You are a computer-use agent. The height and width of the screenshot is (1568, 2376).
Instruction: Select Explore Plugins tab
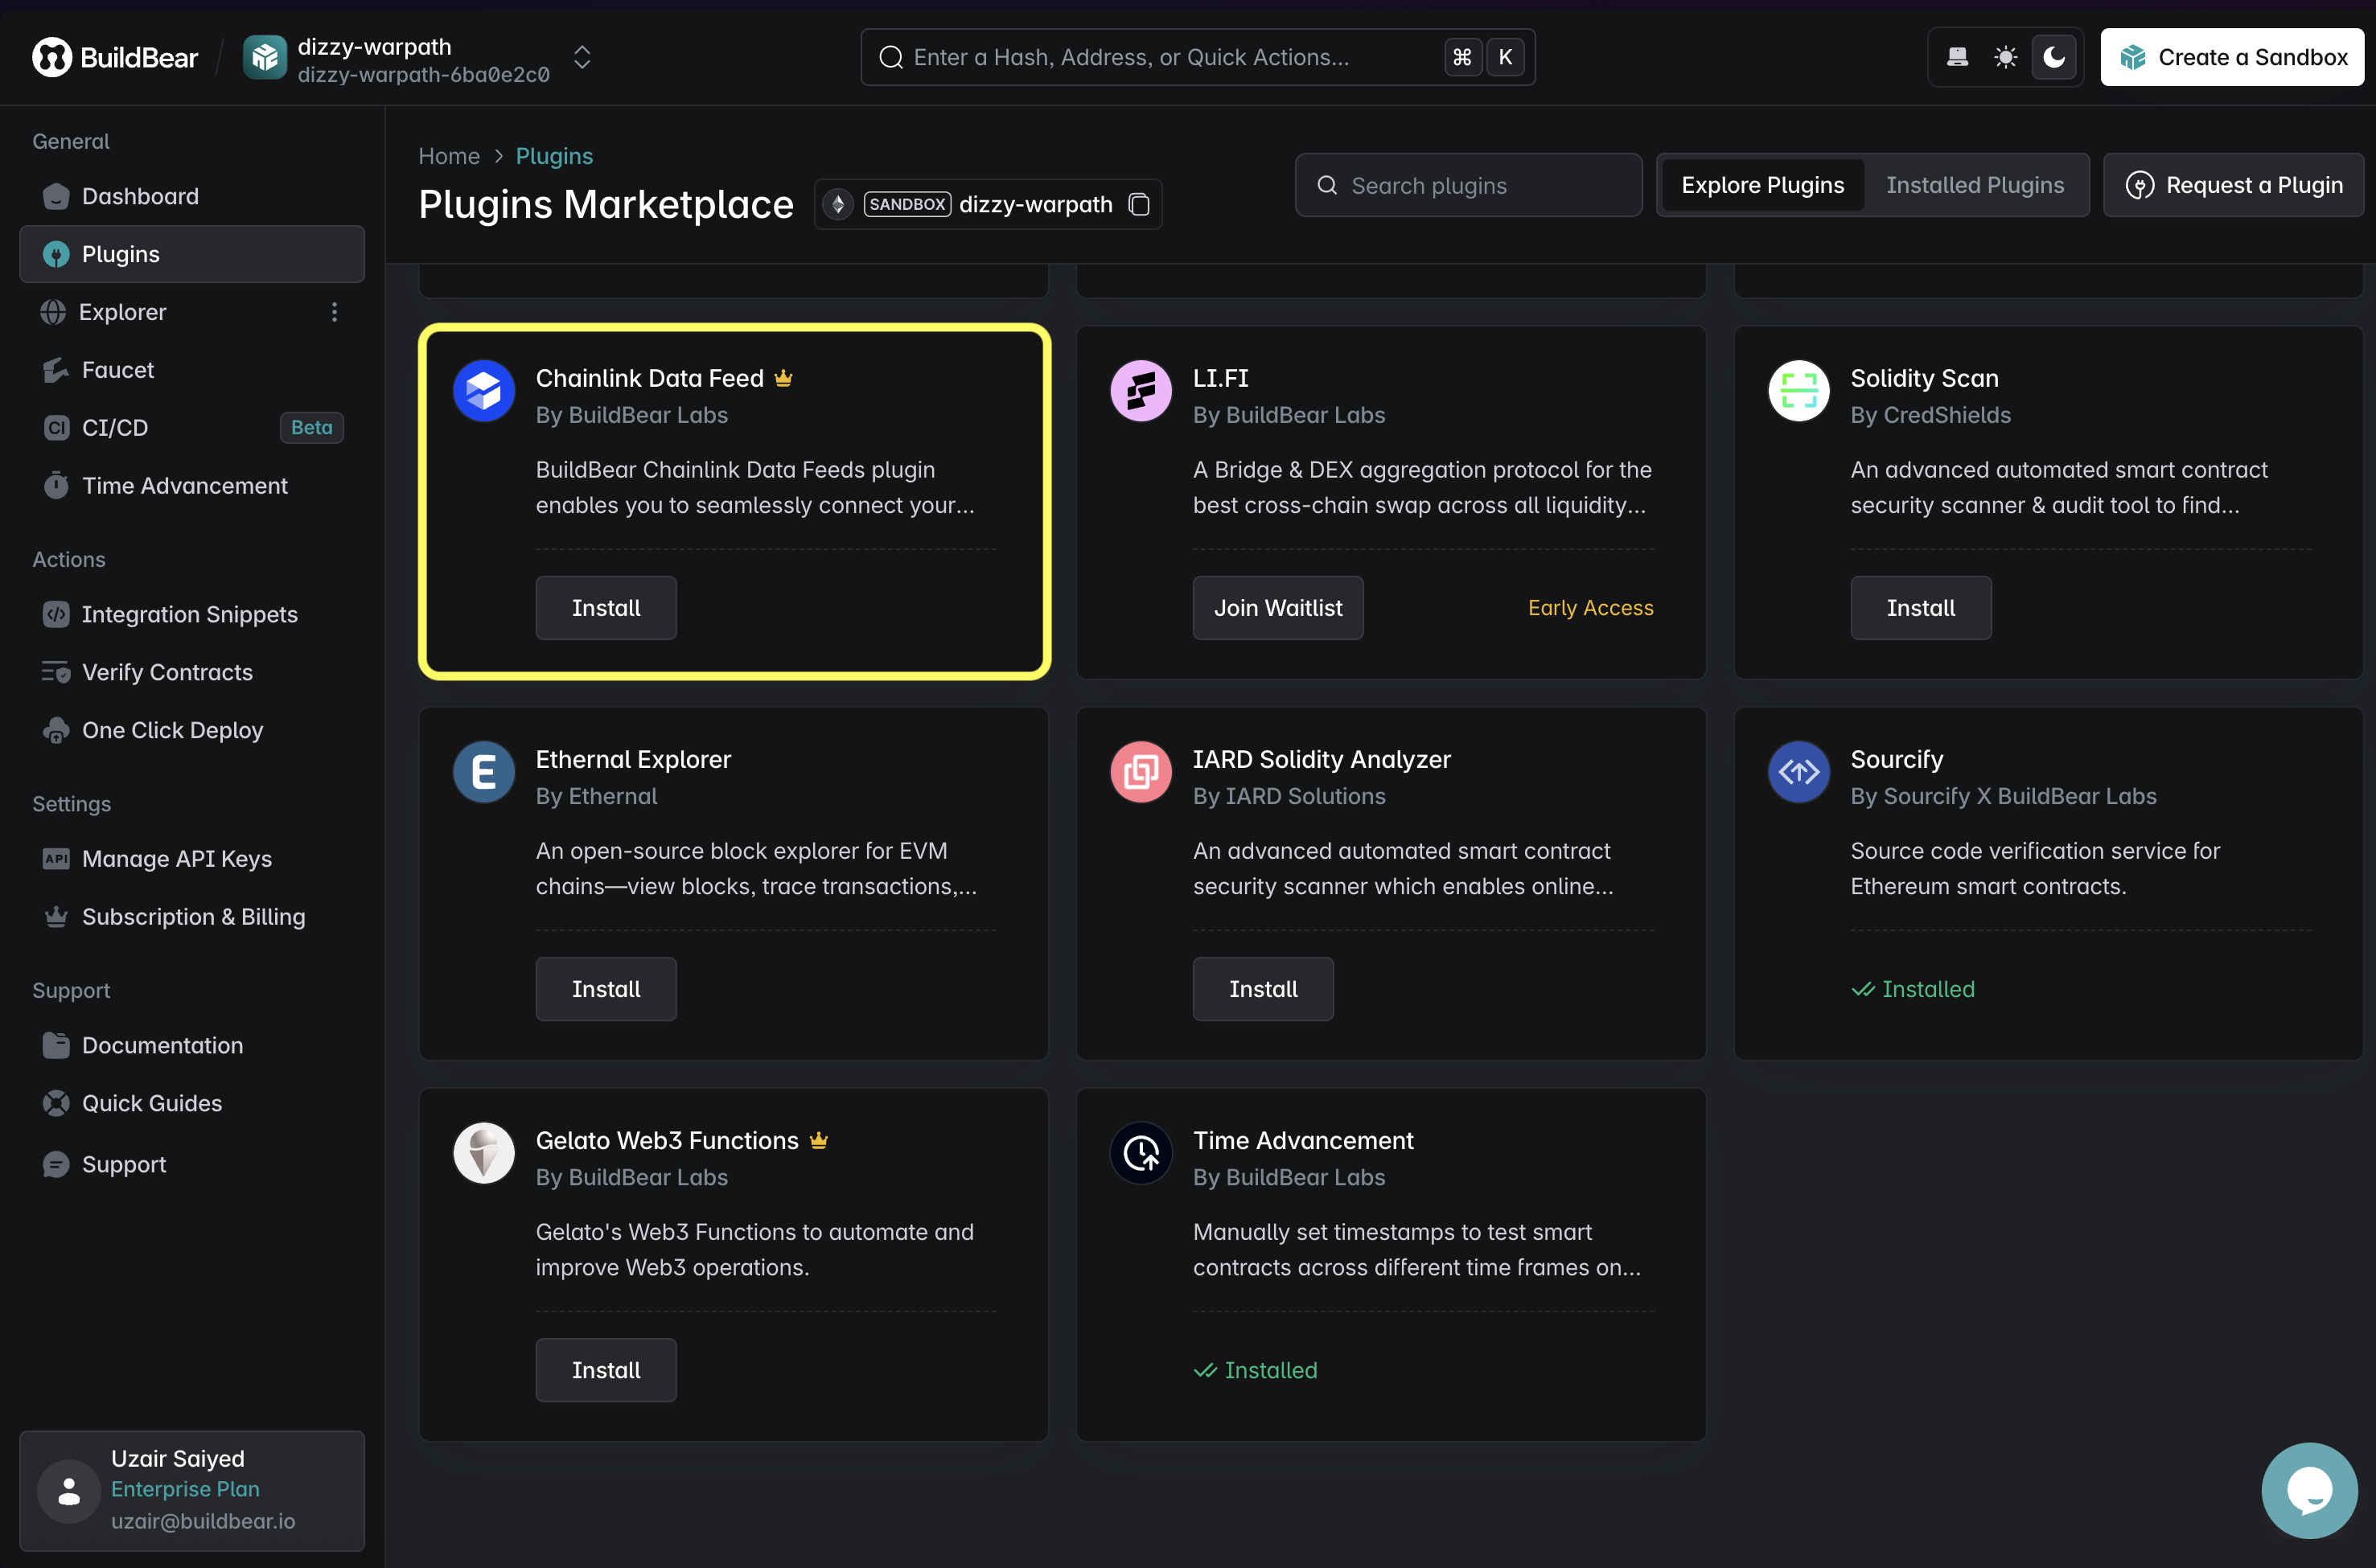click(x=1762, y=185)
